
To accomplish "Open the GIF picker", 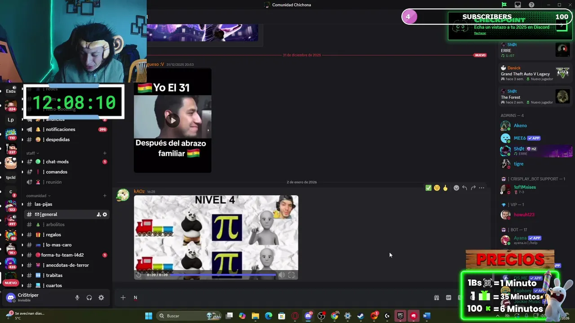I will (448, 297).
